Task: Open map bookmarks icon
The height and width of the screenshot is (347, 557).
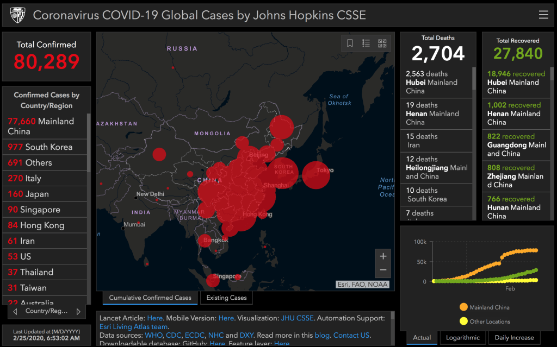Action: tap(350, 43)
